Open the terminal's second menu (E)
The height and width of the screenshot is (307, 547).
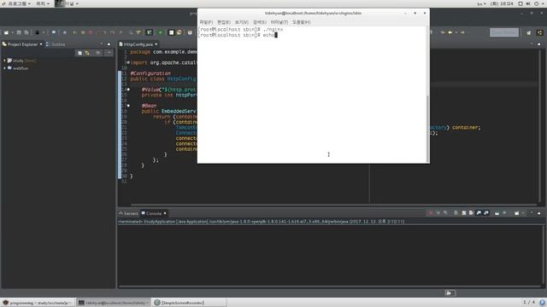pyautogui.click(x=224, y=22)
